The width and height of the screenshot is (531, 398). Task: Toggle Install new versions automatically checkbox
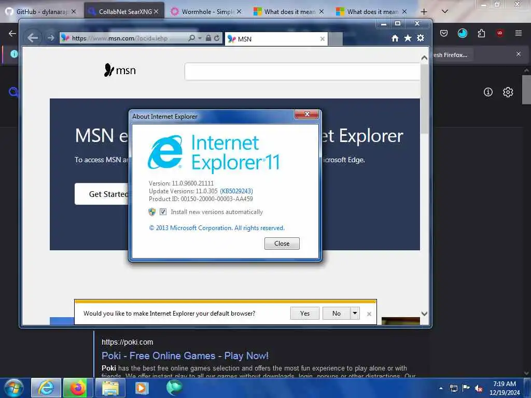(163, 212)
